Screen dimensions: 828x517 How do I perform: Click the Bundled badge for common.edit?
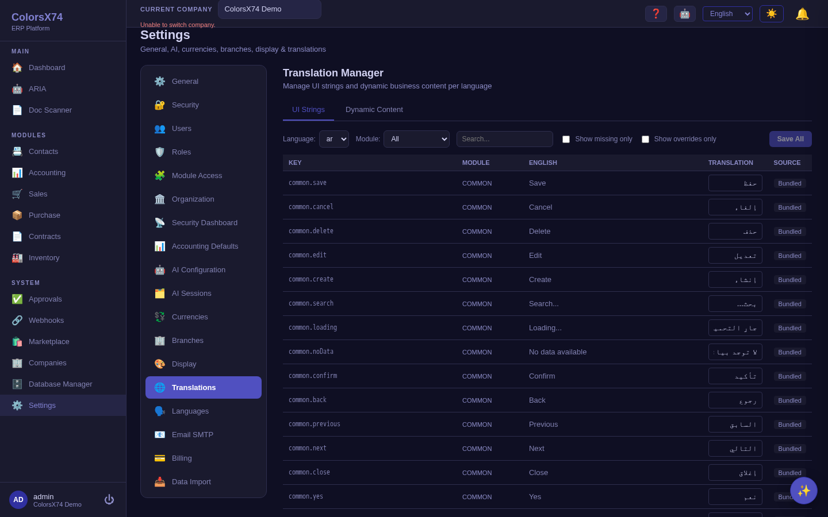point(790,256)
